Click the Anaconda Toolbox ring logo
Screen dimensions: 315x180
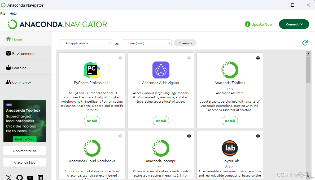click(x=230, y=70)
